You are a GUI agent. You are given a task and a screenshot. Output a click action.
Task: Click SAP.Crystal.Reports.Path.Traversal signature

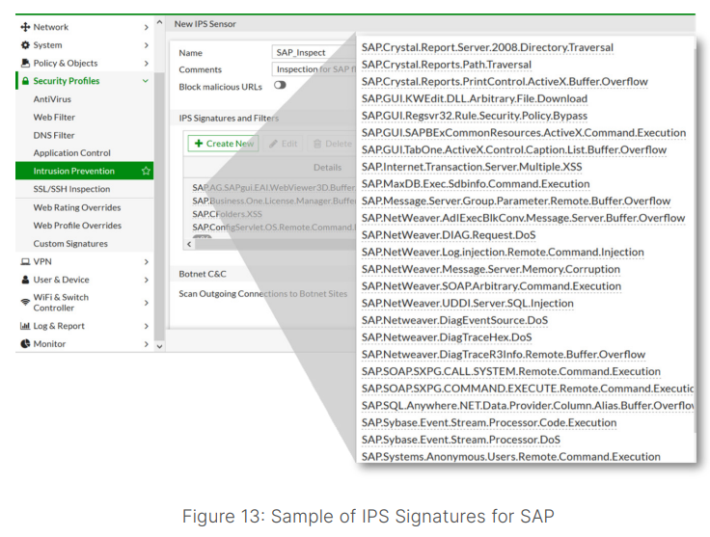pyautogui.click(x=446, y=65)
